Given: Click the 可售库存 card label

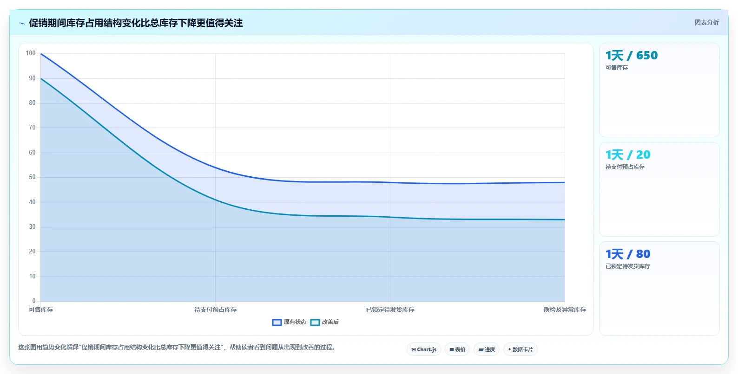Looking at the screenshot, I should 617,68.
